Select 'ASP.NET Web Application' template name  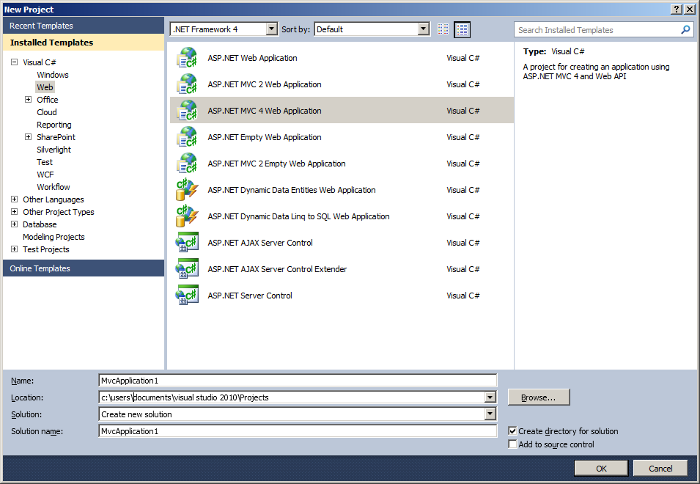[252, 58]
